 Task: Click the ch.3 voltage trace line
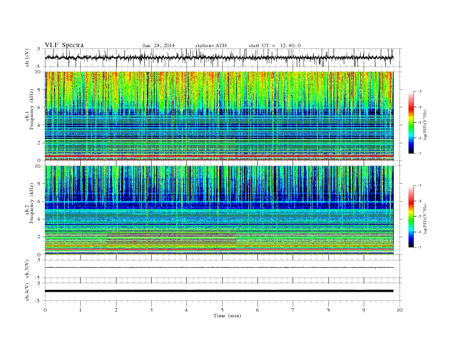(x=219, y=268)
